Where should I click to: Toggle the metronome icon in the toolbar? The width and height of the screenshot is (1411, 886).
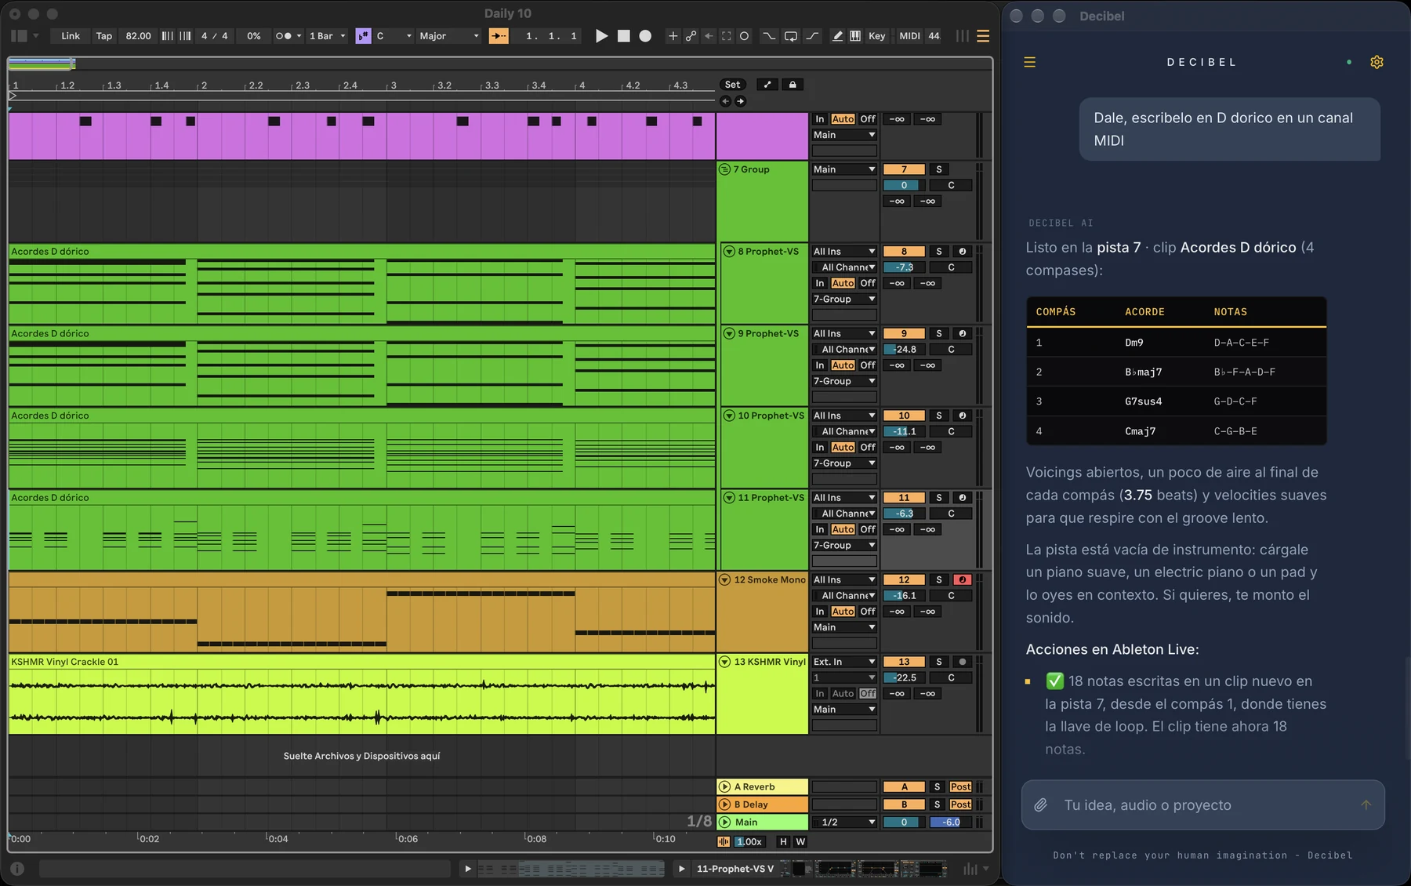tap(287, 36)
